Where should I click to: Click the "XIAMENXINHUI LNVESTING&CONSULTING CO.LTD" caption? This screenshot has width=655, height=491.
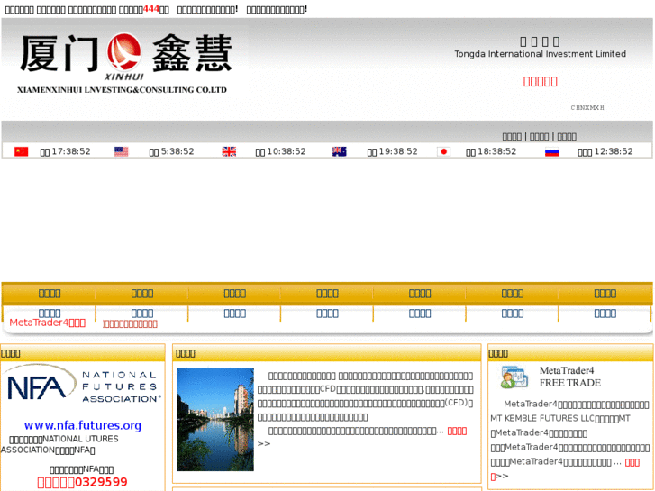pos(122,90)
